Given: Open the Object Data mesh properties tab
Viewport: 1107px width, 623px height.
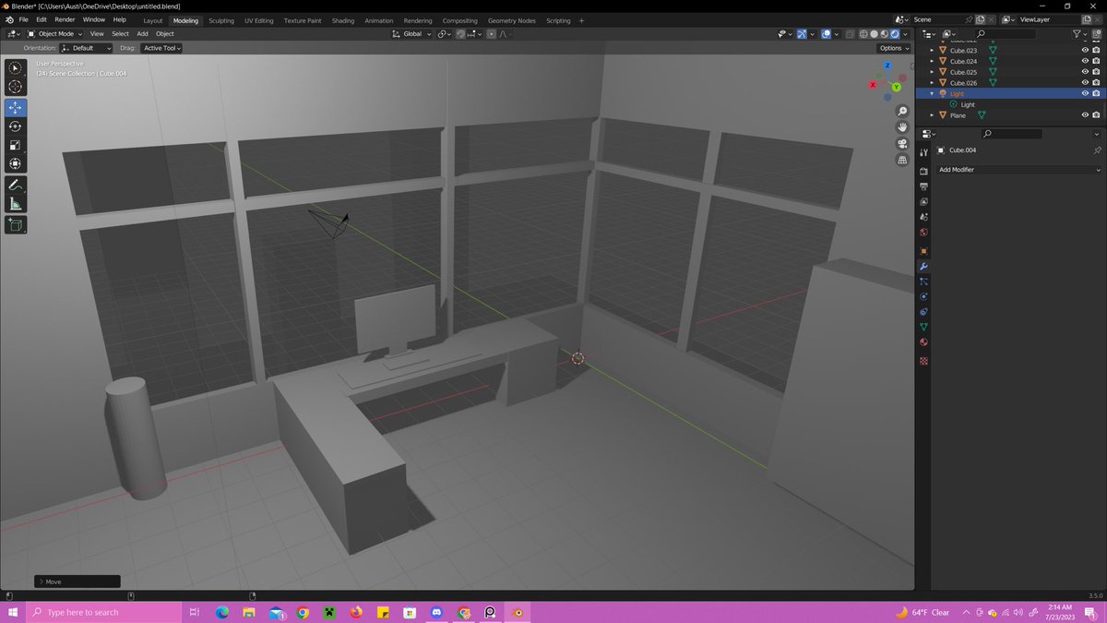Looking at the screenshot, I should point(923,328).
